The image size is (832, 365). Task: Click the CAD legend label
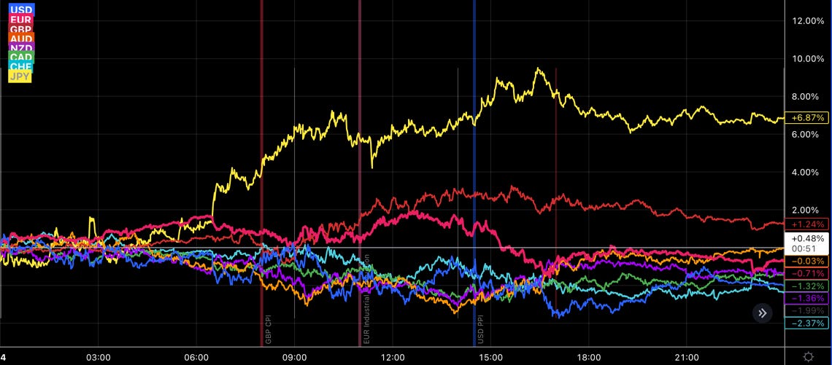coord(21,58)
